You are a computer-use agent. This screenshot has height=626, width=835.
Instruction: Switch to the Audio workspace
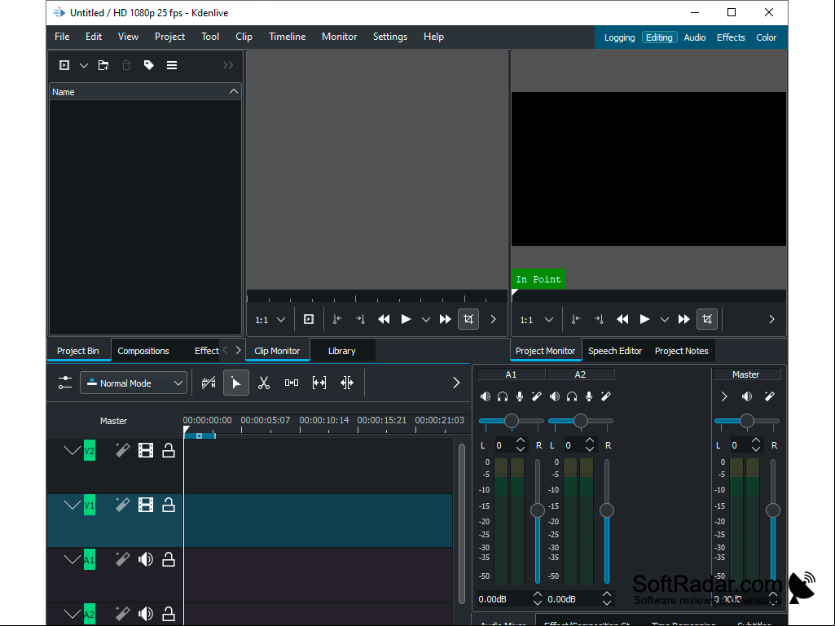pos(694,37)
